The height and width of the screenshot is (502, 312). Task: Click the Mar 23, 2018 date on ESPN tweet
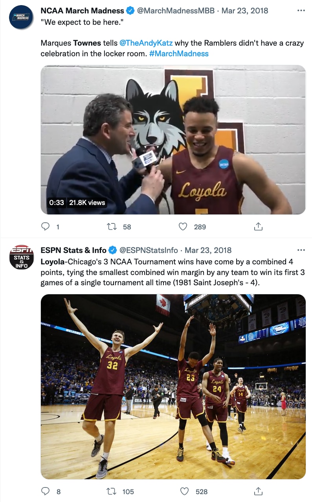(208, 250)
